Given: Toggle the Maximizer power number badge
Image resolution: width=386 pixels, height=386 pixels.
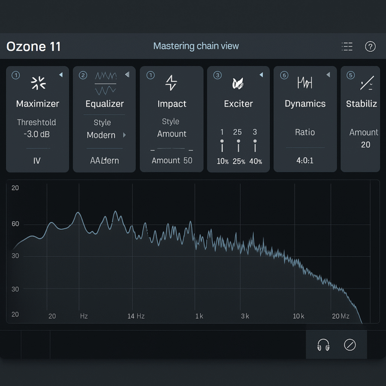Looking at the screenshot, I should coord(16,75).
